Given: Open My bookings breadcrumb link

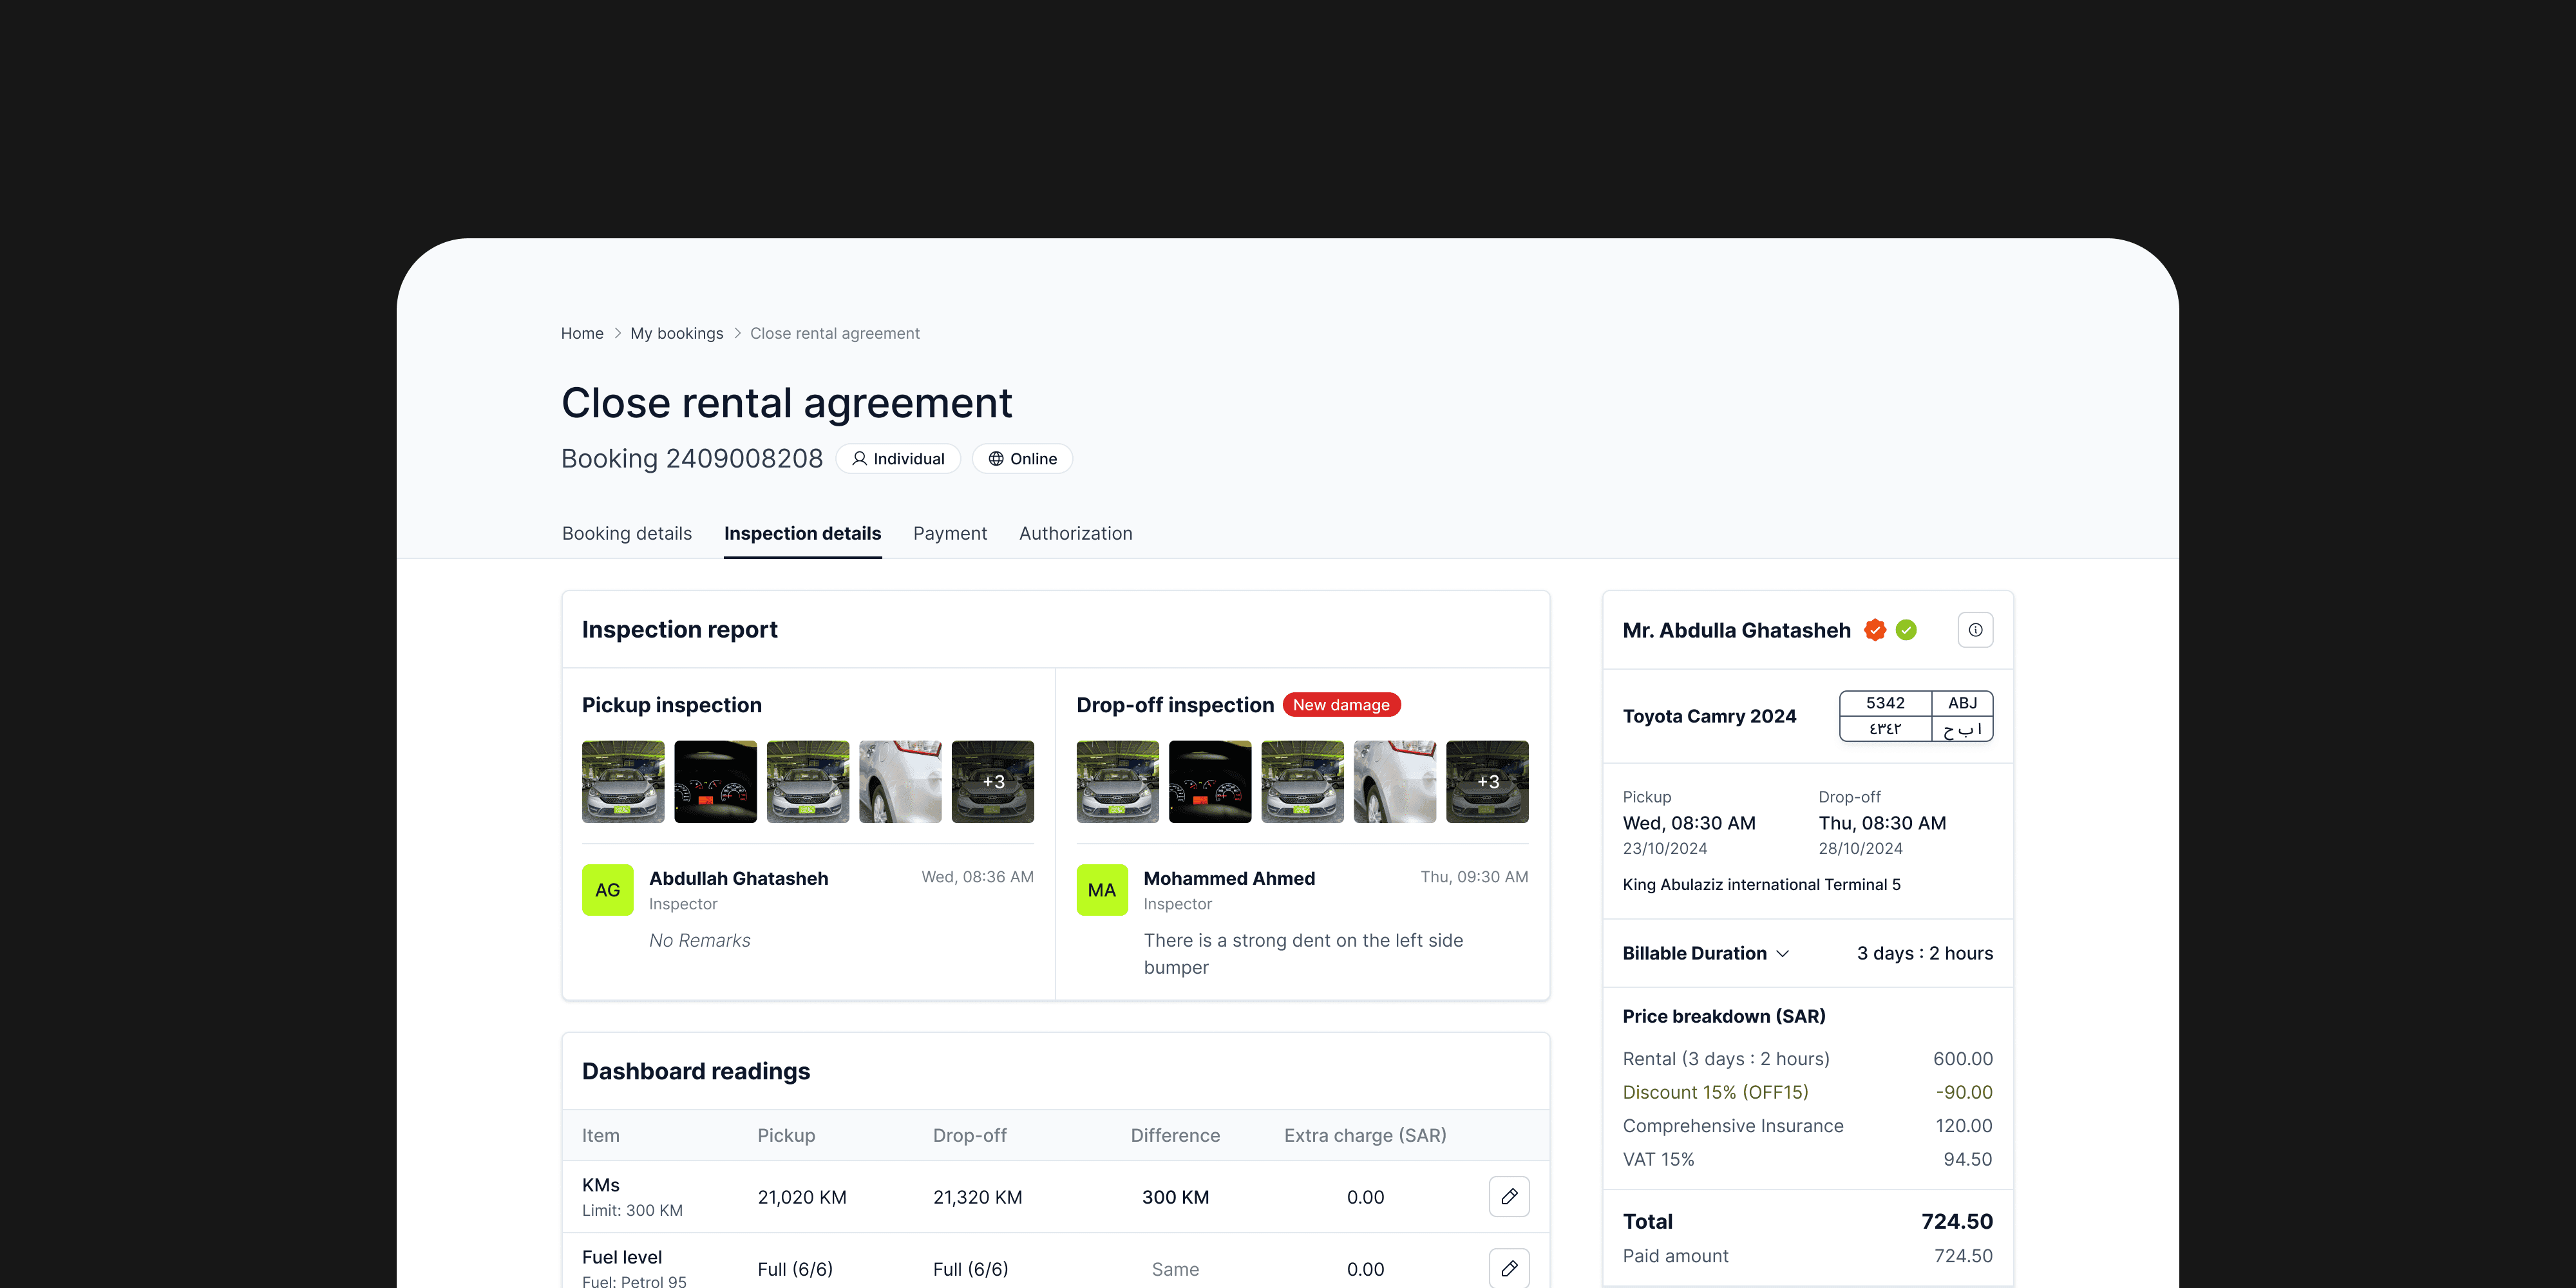Looking at the screenshot, I should pos(676,334).
